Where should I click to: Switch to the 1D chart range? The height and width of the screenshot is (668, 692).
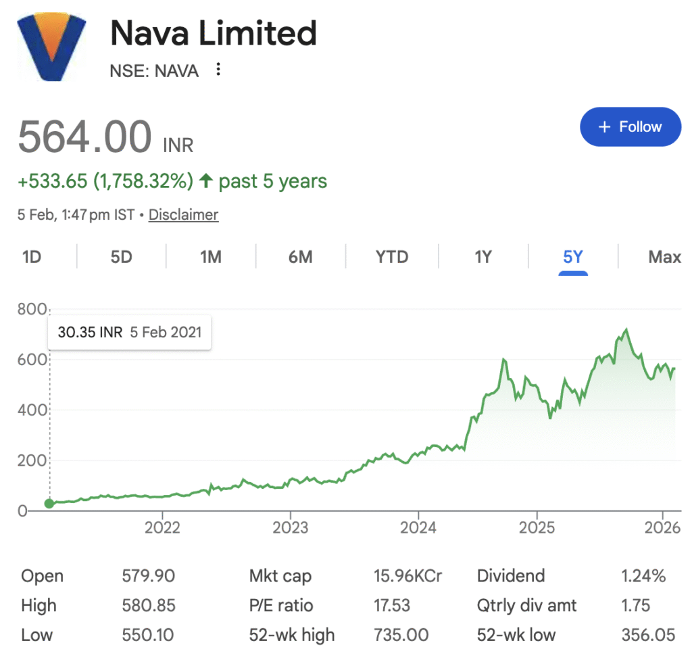[x=32, y=257]
